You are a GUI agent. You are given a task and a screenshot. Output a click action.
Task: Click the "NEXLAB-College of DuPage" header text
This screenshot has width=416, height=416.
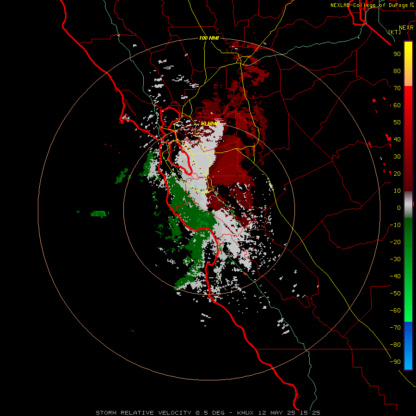coord(369,5)
